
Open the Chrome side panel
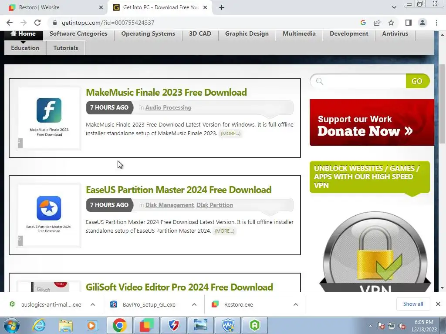(x=409, y=23)
